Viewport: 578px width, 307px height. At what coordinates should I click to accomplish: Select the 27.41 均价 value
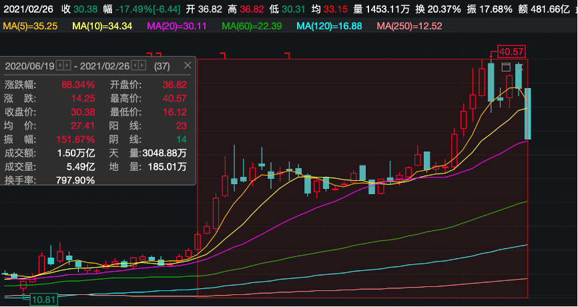(83, 125)
